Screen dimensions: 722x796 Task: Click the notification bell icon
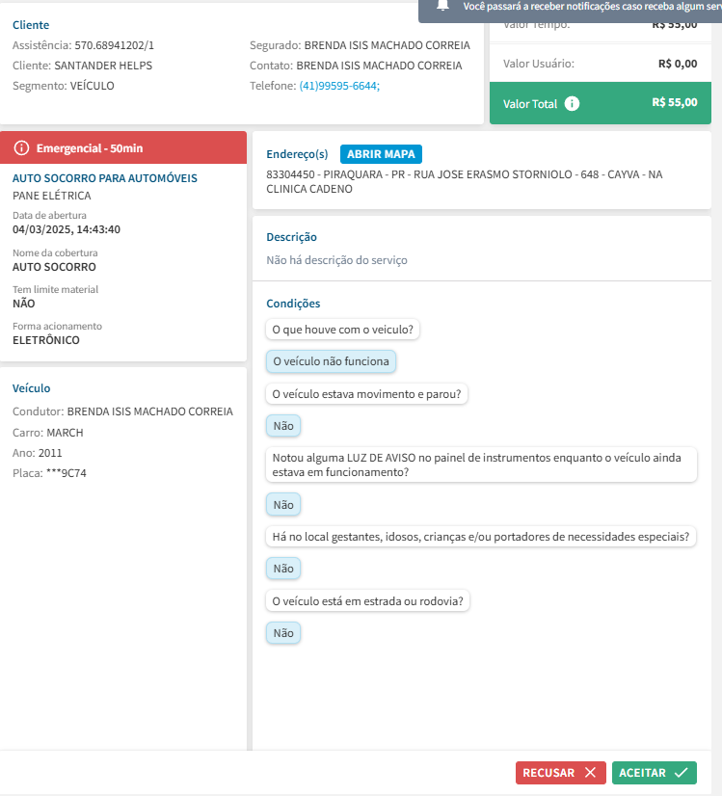pyautogui.click(x=442, y=5)
